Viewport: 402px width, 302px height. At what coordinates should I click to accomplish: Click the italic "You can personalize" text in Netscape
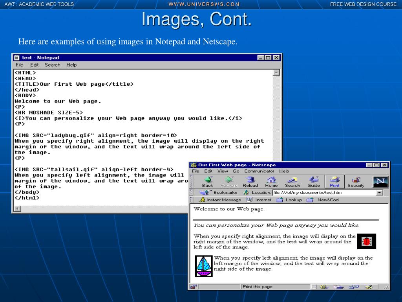(276, 225)
